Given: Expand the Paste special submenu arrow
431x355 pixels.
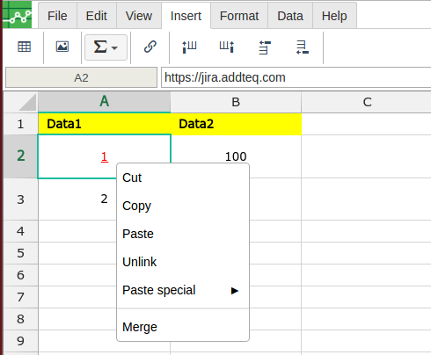Looking at the screenshot, I should tap(235, 291).
